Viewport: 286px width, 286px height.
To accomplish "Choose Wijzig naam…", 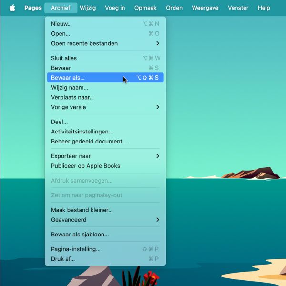I will click(105, 88).
